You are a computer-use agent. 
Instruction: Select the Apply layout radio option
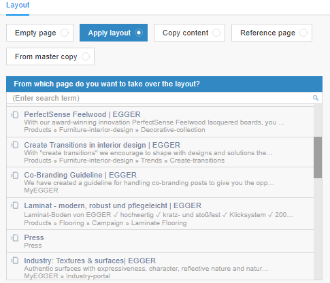pos(114,33)
